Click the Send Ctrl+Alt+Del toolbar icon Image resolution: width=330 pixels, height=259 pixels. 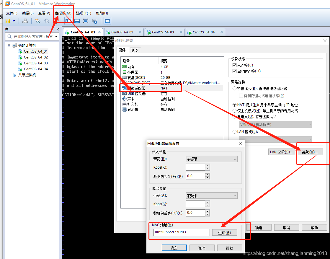point(25,21)
